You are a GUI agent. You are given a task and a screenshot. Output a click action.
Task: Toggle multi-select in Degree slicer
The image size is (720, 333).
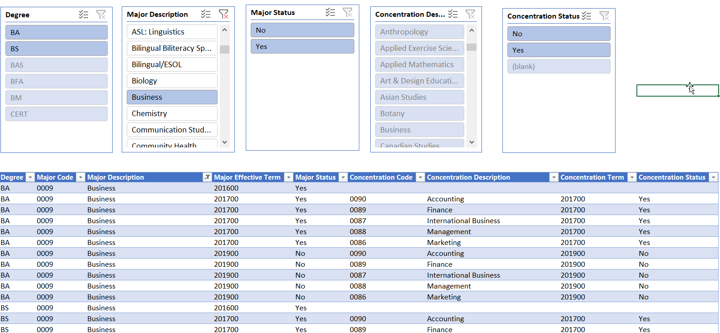point(84,15)
